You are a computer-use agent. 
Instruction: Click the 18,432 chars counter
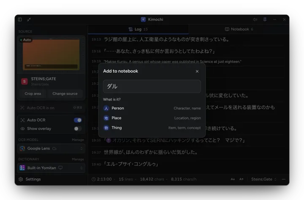[x=152, y=179]
